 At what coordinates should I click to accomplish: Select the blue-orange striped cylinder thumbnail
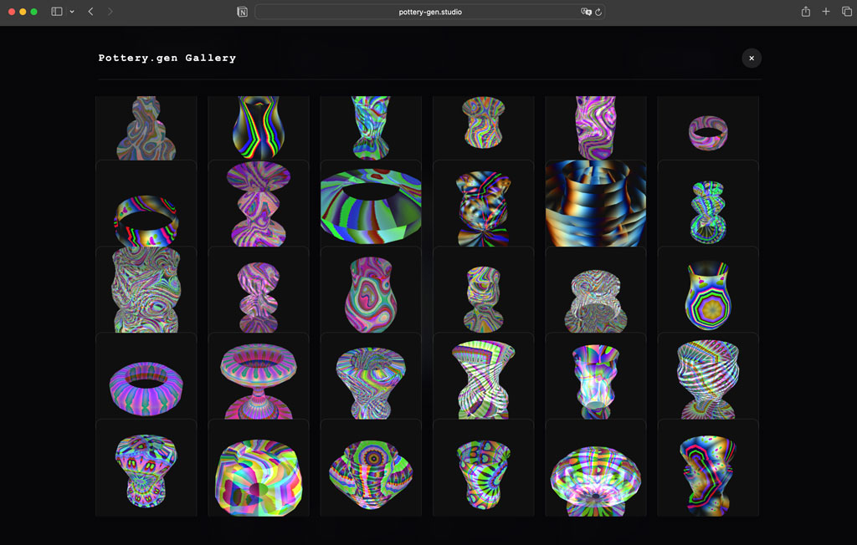(596, 203)
